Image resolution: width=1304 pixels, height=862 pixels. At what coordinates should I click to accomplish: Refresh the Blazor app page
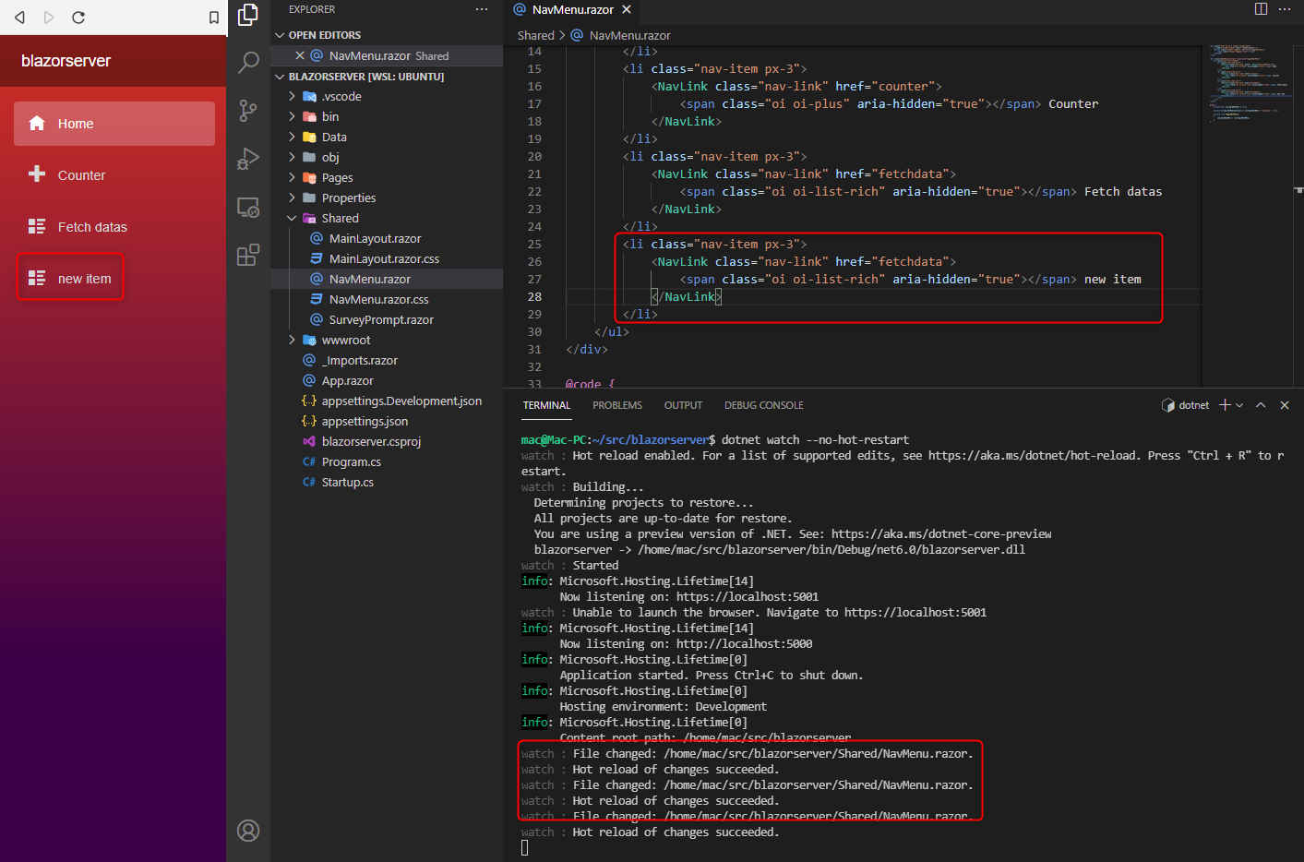(x=78, y=16)
